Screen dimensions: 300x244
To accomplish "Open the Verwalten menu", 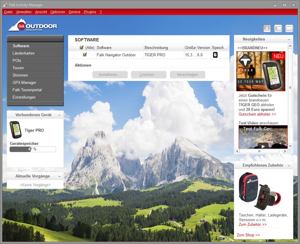I will tap(24, 12).
